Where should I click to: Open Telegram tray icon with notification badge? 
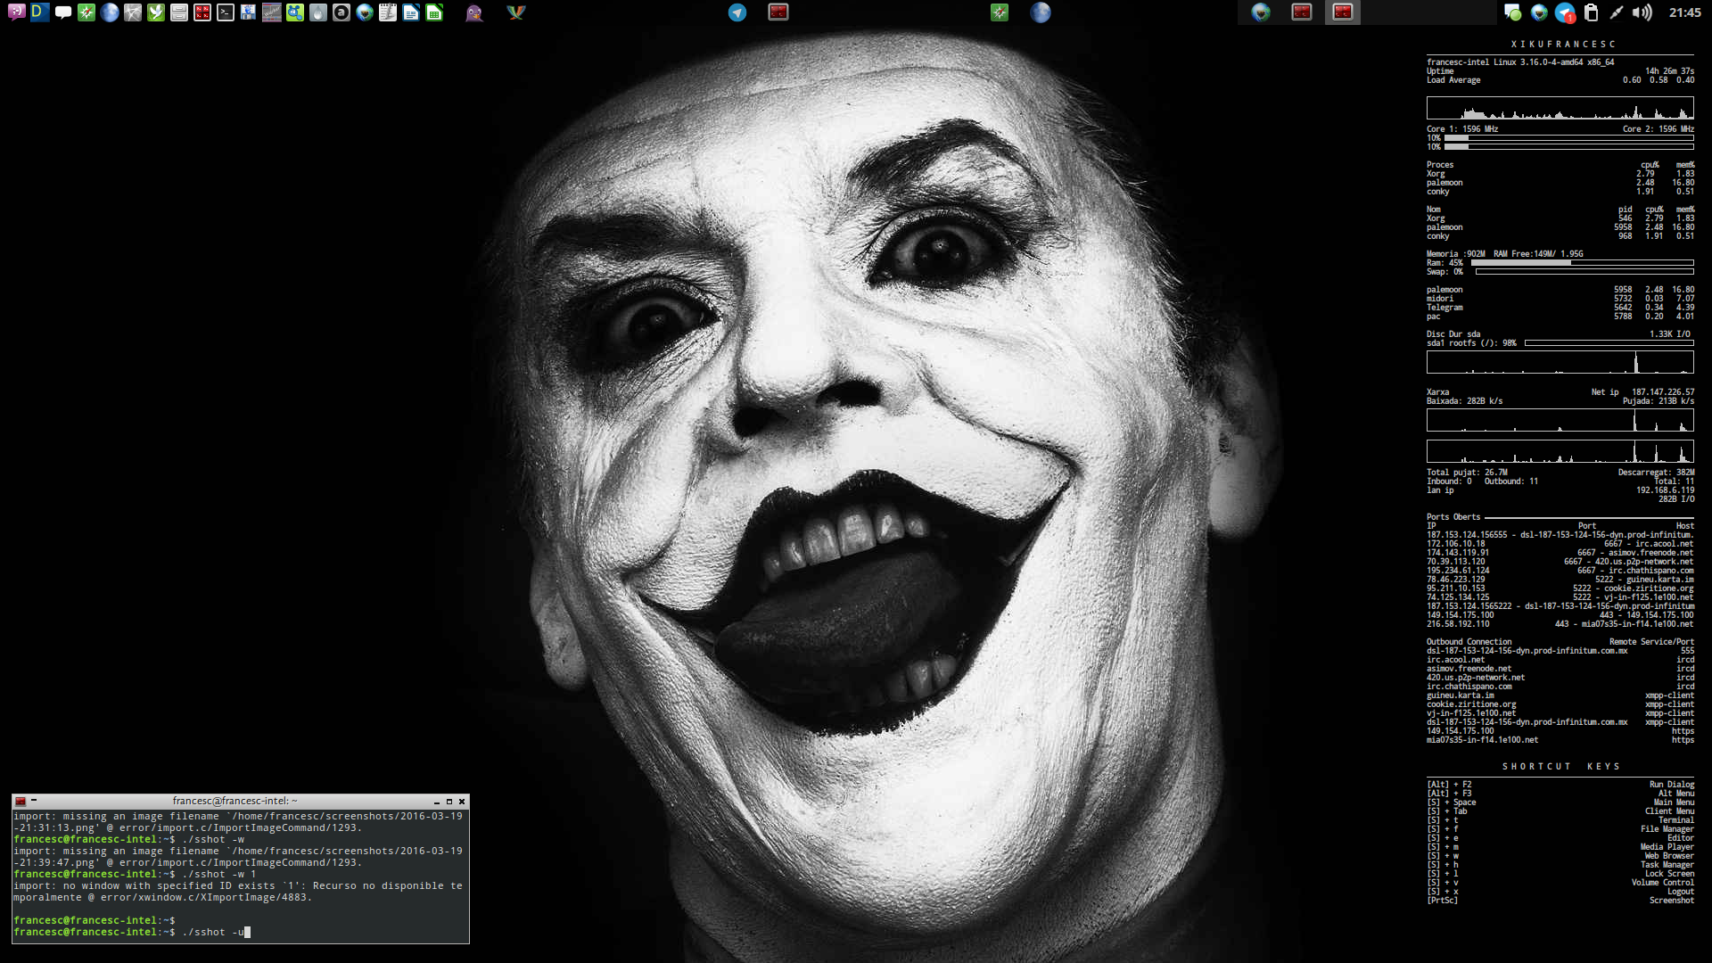pos(1565,12)
